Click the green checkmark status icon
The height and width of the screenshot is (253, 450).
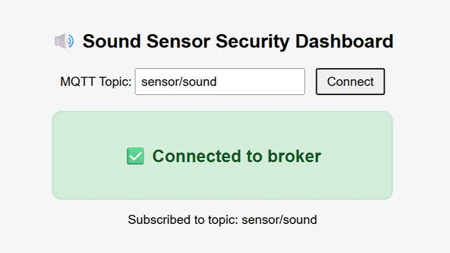pyautogui.click(x=135, y=156)
